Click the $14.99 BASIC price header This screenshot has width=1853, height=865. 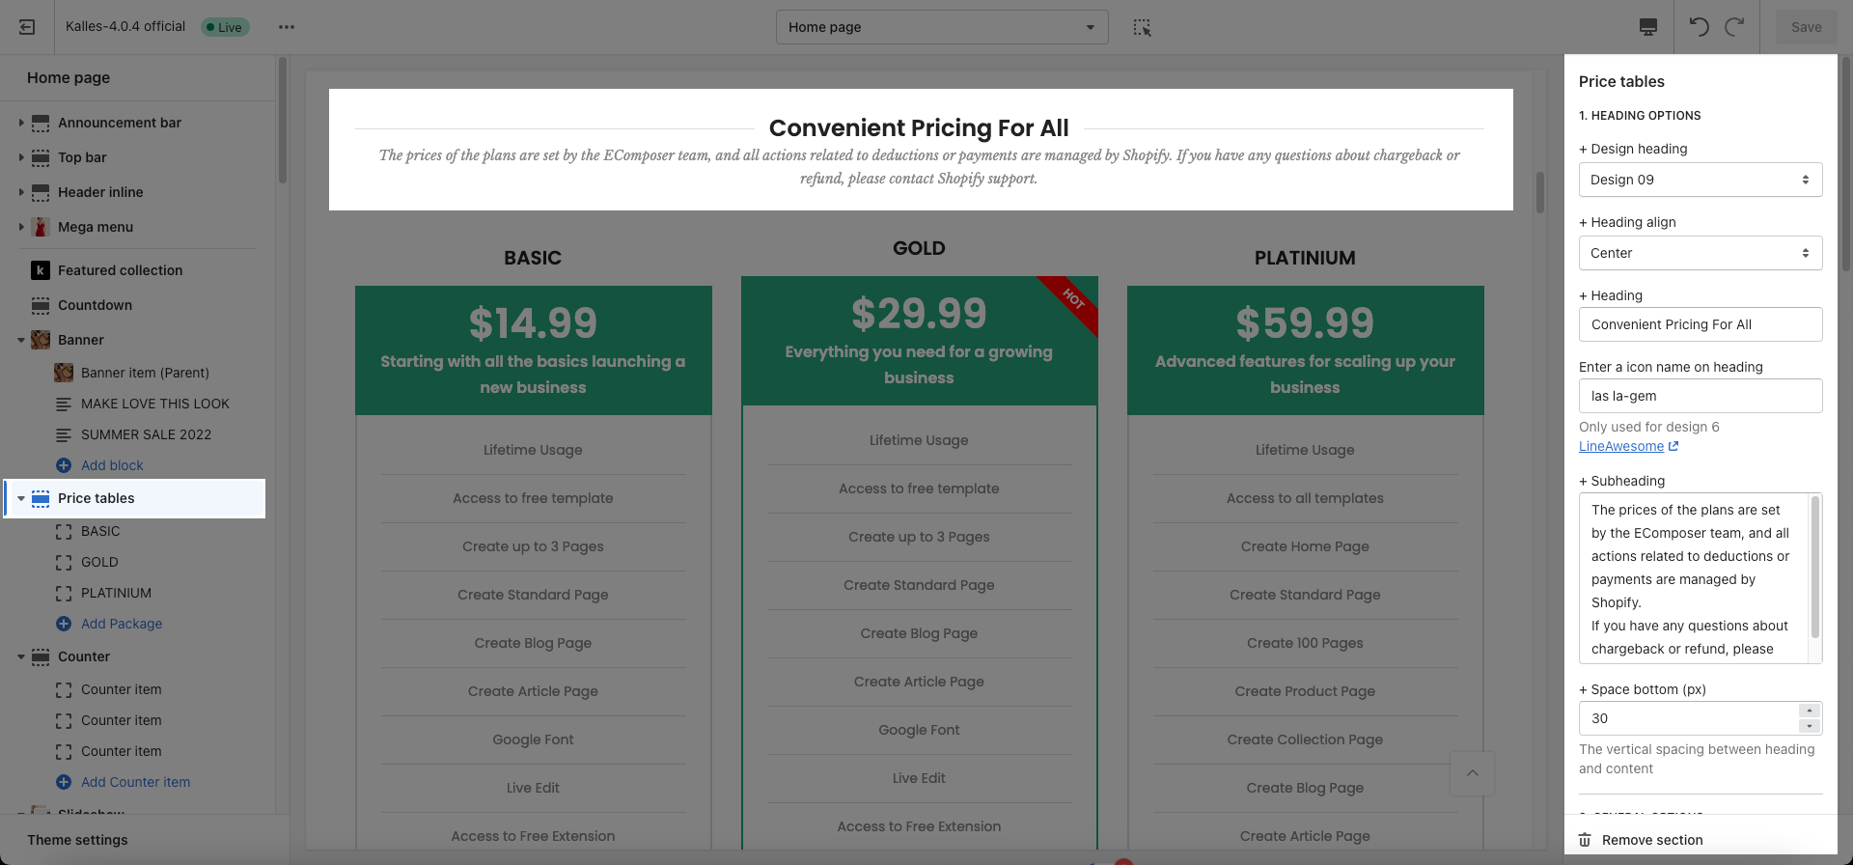[533, 350]
